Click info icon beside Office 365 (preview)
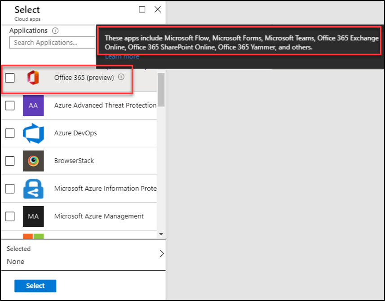The image size is (385, 301). point(121,77)
